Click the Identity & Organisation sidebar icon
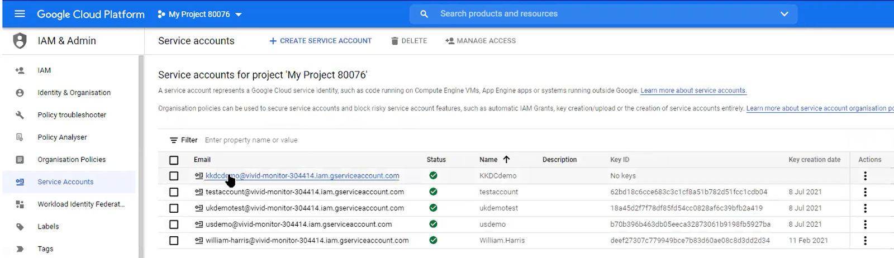 point(20,93)
